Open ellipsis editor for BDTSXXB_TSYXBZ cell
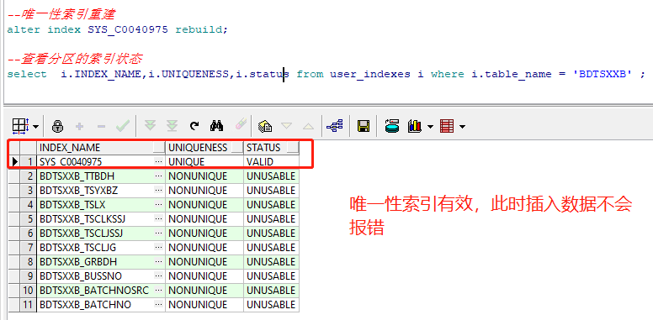Screen dimensions: 653x320 point(159,191)
